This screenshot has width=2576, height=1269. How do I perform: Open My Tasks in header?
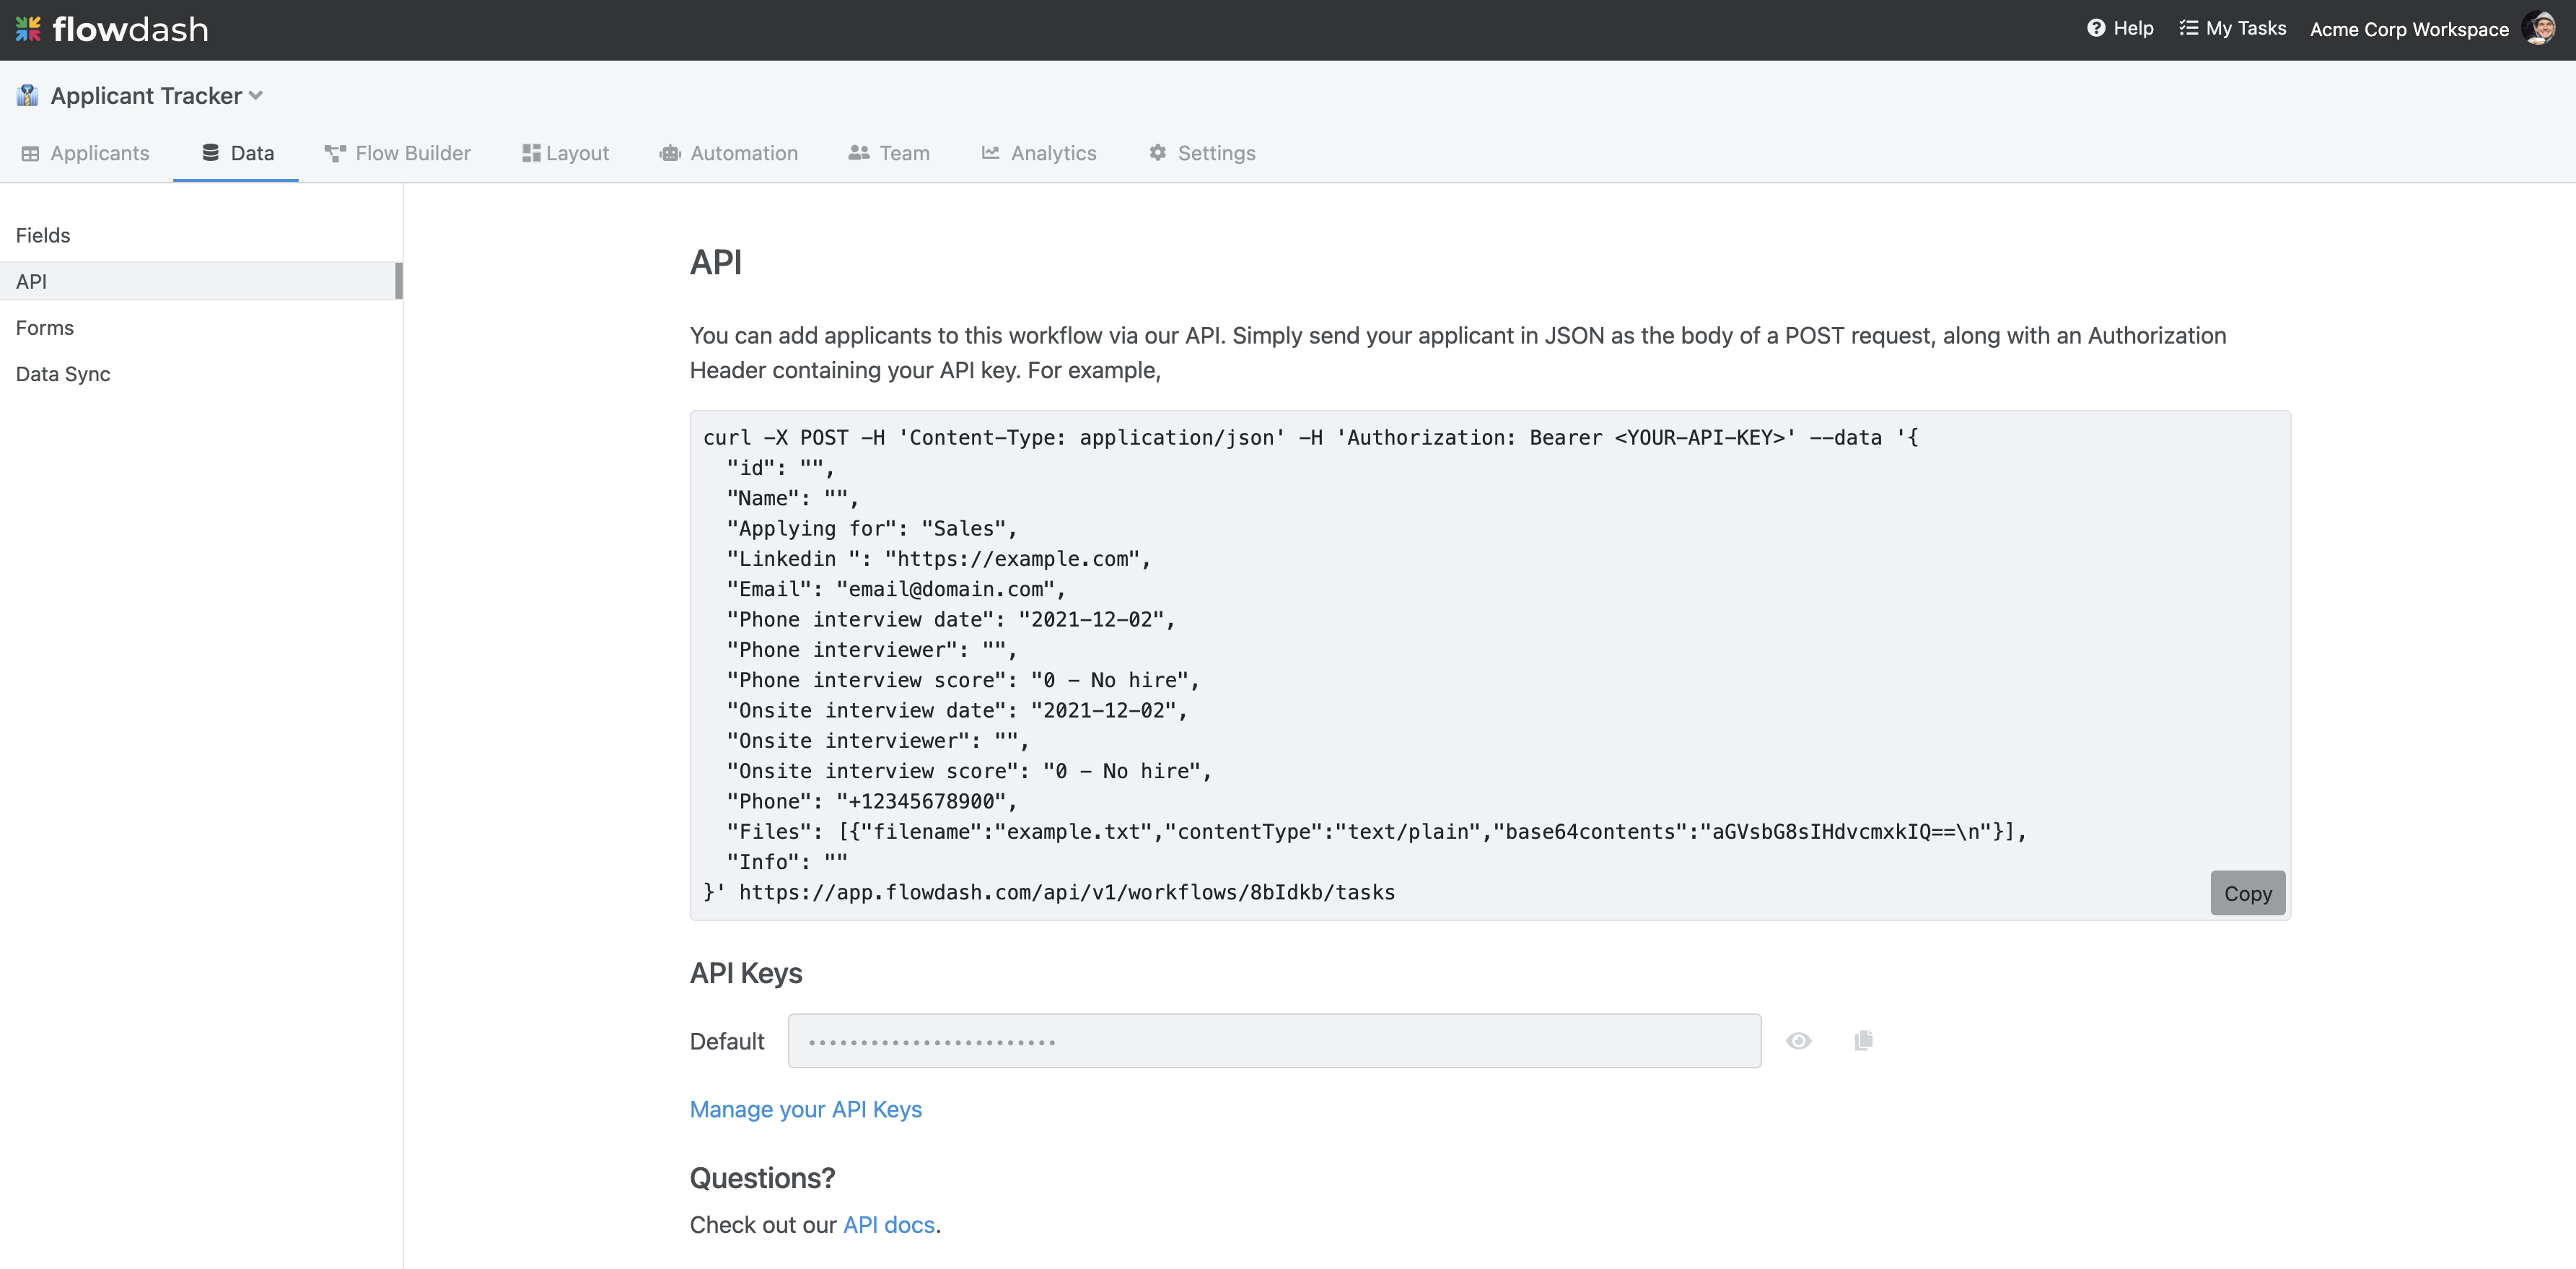coord(2232,28)
